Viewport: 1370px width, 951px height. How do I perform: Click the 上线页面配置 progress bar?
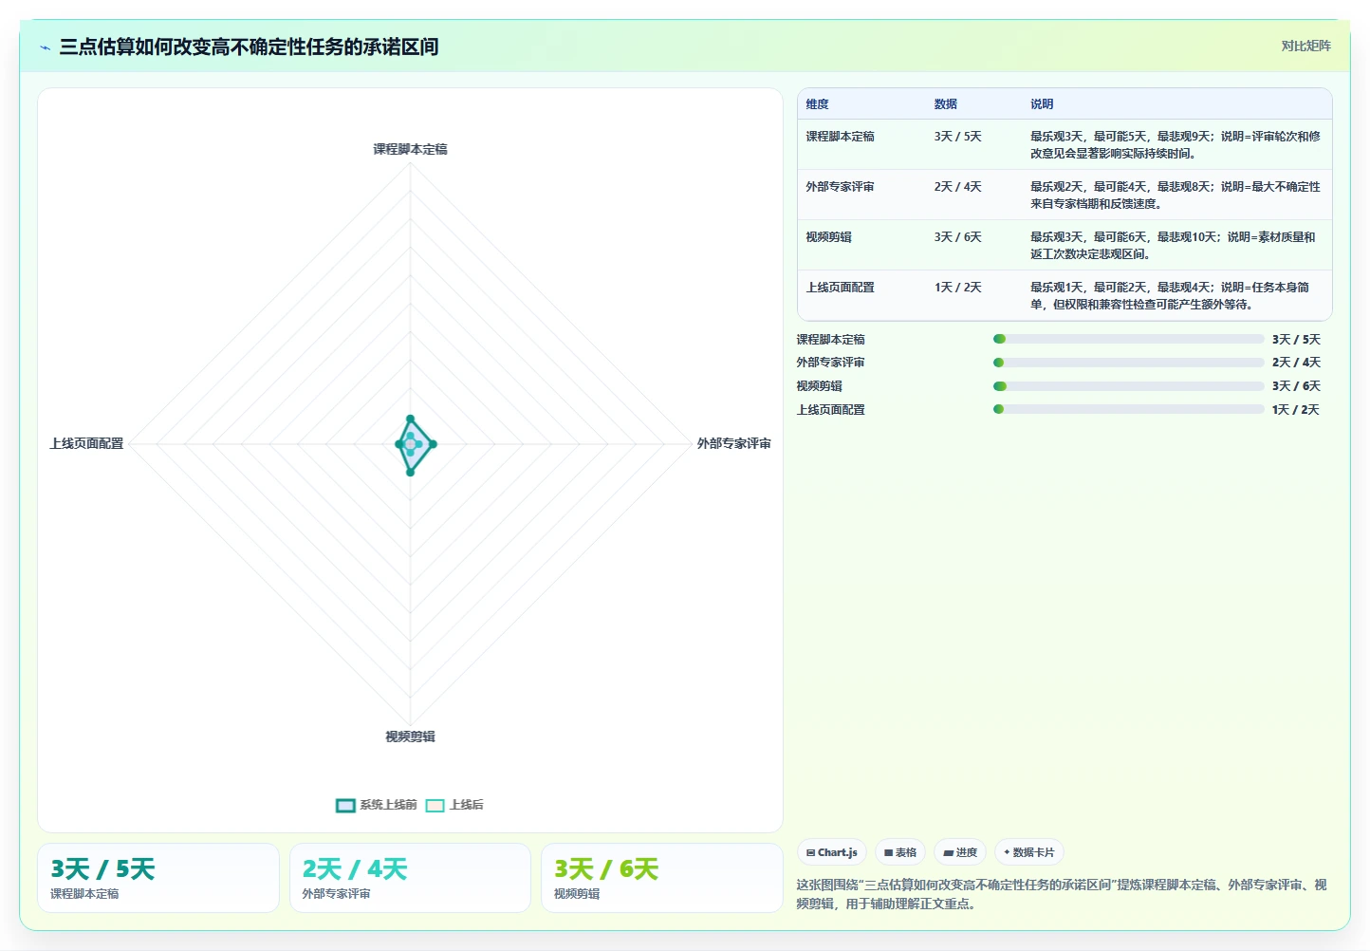point(1128,410)
